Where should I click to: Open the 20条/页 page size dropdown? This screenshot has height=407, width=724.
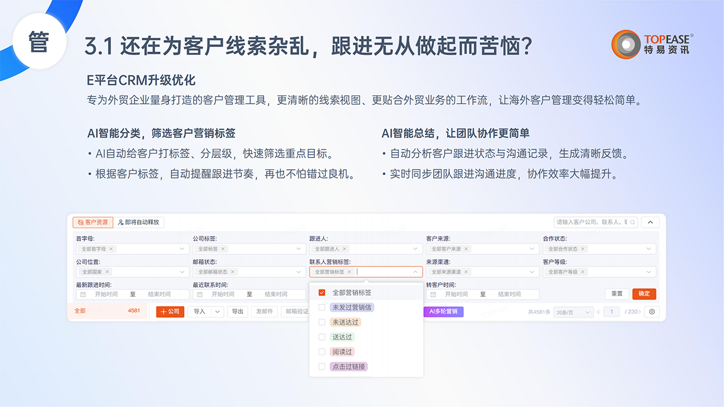coord(573,312)
